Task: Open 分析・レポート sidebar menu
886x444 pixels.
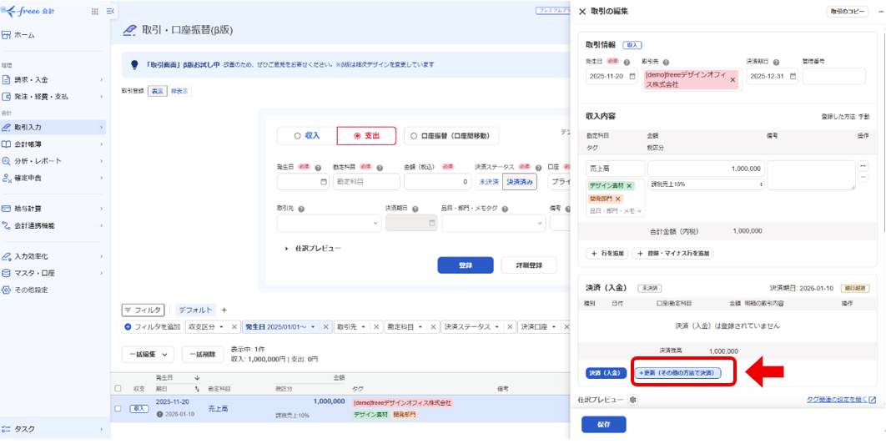Action: [53, 161]
